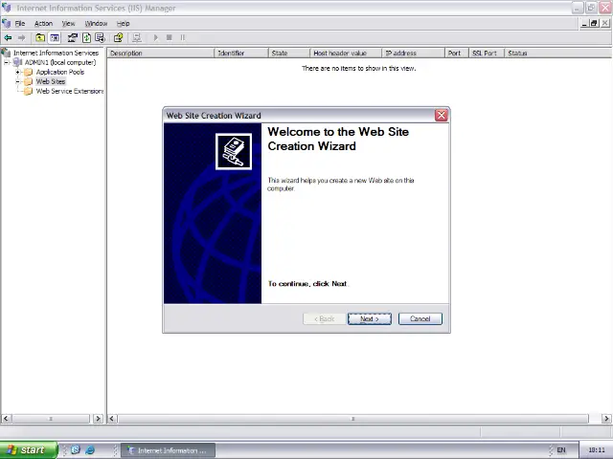Select the Web Sites tree label
This screenshot has width=613, height=459.
(x=51, y=81)
